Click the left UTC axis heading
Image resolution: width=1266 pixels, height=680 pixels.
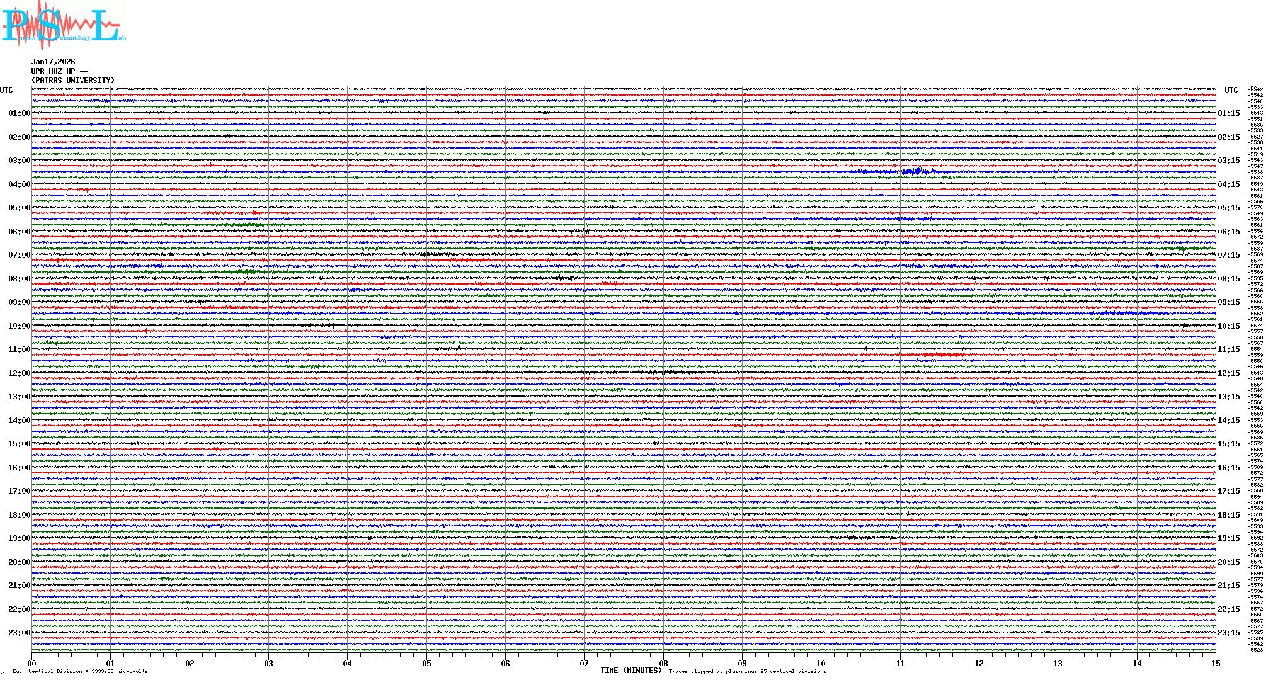(x=6, y=90)
